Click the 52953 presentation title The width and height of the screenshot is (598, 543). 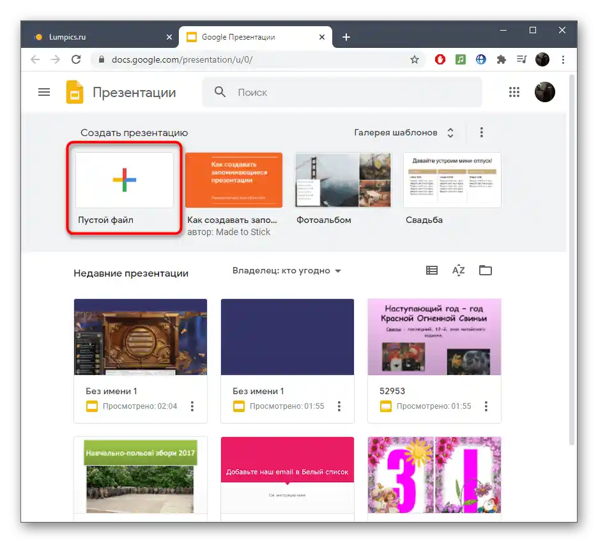tap(392, 391)
